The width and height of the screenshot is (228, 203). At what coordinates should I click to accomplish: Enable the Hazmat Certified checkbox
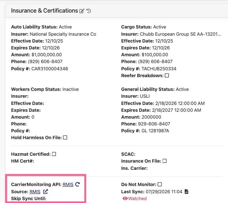click(x=54, y=154)
